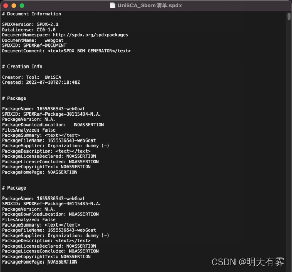Click the '# Creation Info' heading

[x=22, y=67]
